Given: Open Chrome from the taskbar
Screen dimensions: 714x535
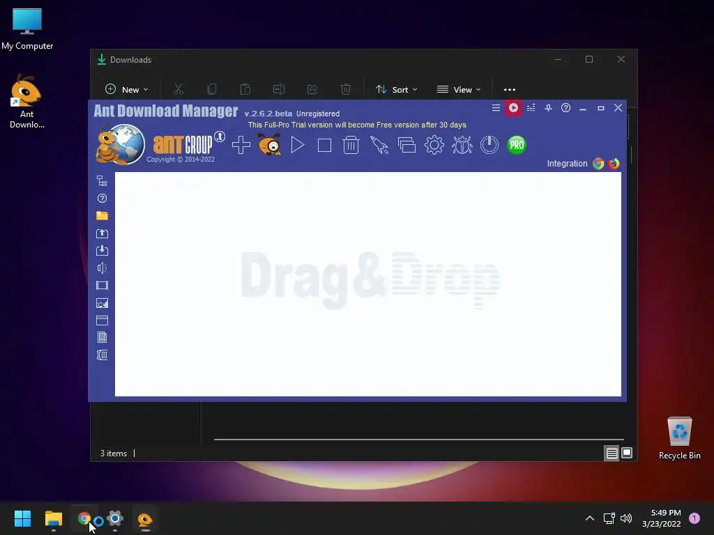Looking at the screenshot, I should point(84,518).
